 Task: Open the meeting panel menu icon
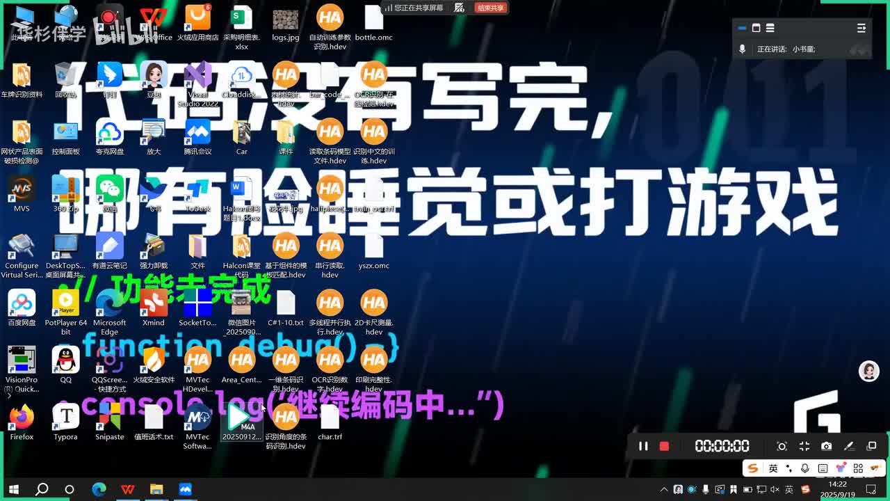[861, 28]
